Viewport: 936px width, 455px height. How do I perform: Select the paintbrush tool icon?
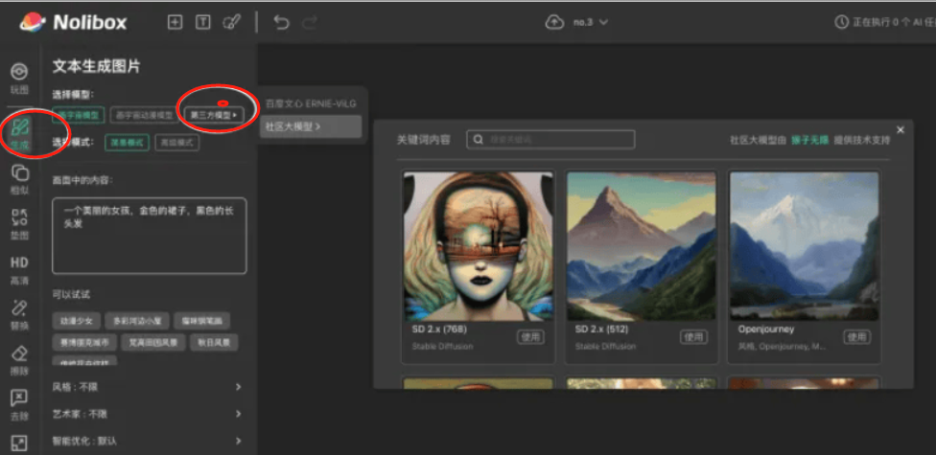(x=231, y=22)
